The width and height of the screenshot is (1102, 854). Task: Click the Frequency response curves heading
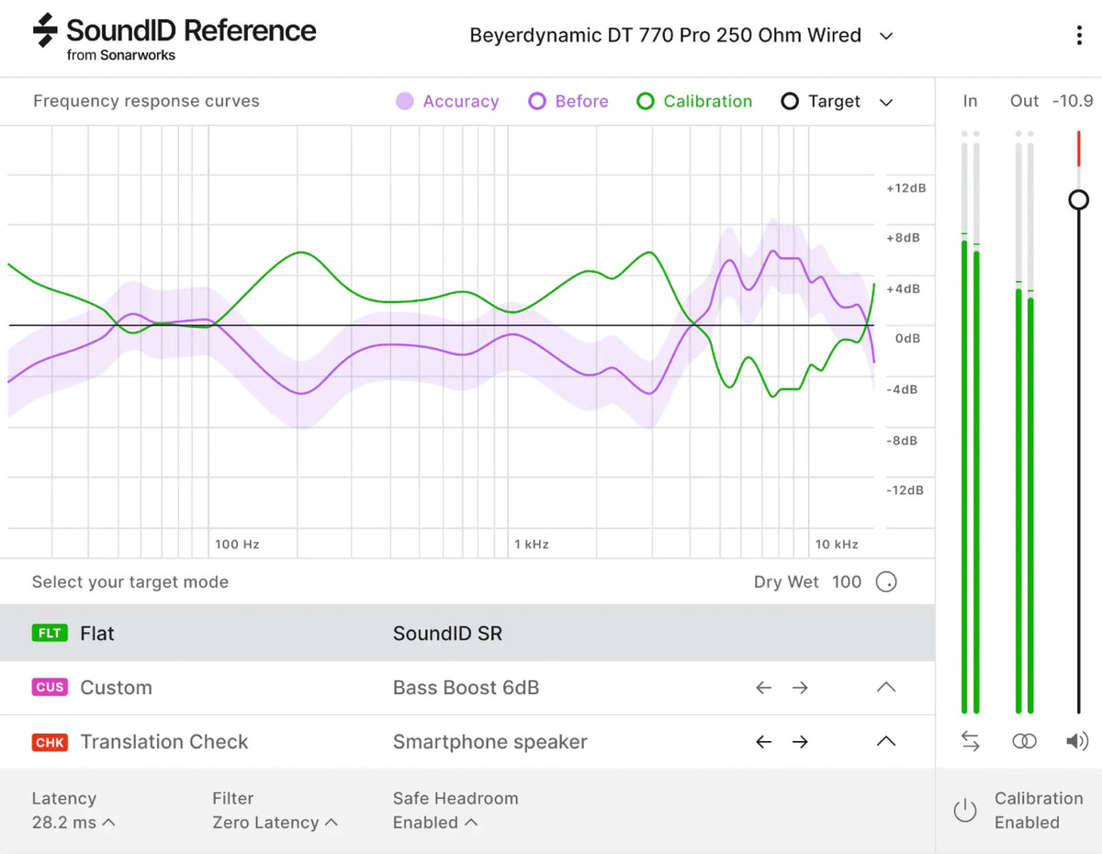(x=146, y=101)
